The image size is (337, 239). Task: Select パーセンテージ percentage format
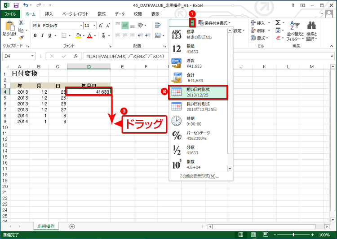pos(198,135)
